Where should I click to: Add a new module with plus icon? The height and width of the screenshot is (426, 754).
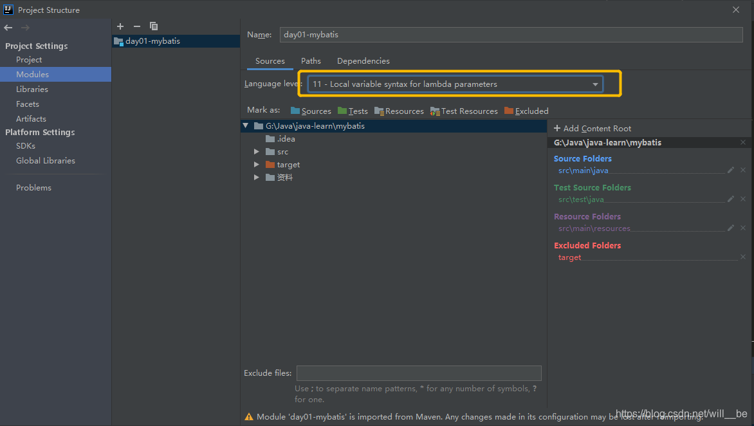coord(120,26)
